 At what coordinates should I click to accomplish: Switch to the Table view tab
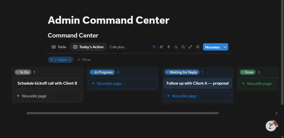[59, 47]
